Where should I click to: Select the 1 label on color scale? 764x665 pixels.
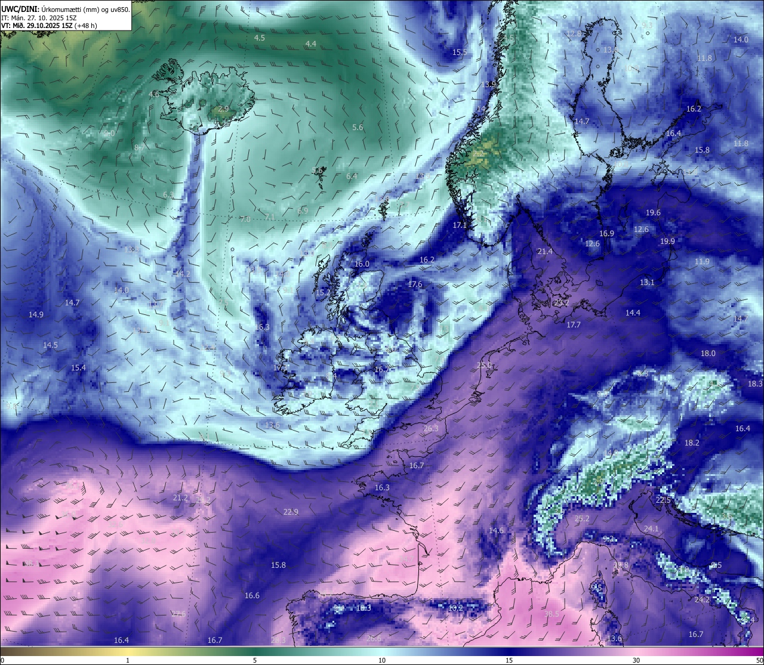point(128,660)
